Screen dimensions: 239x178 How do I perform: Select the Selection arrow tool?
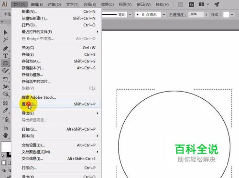[5, 32]
